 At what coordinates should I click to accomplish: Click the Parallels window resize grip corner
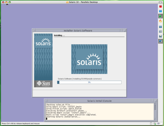162,124
